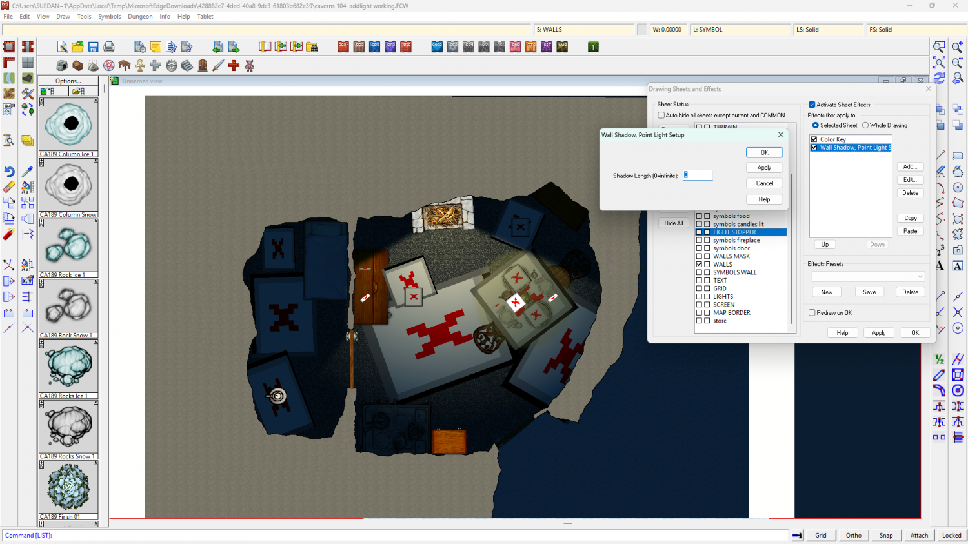
Task: Click the Print icon in toolbar
Action: click(109, 47)
